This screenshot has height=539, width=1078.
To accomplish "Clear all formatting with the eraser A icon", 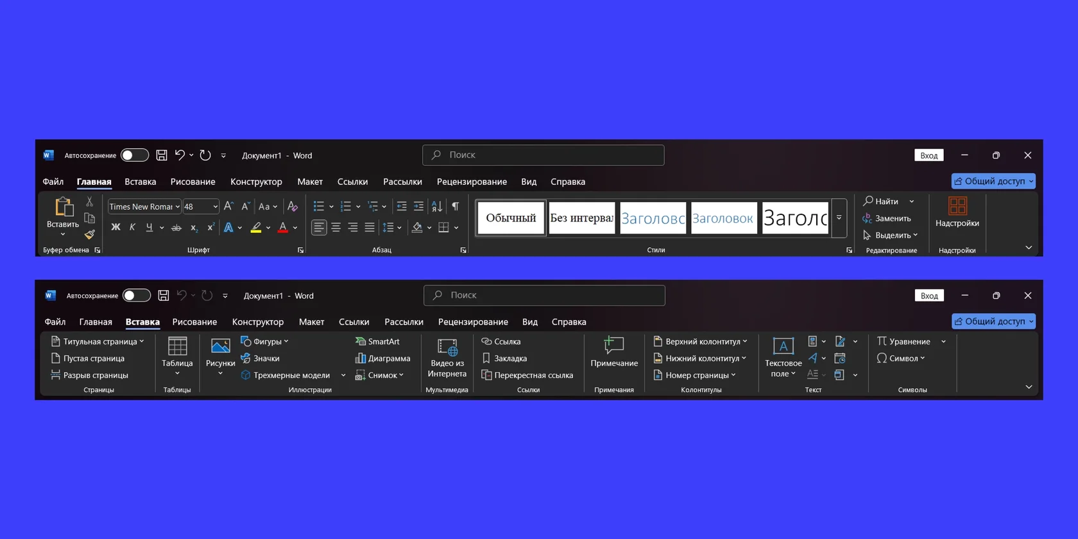I will tap(293, 206).
